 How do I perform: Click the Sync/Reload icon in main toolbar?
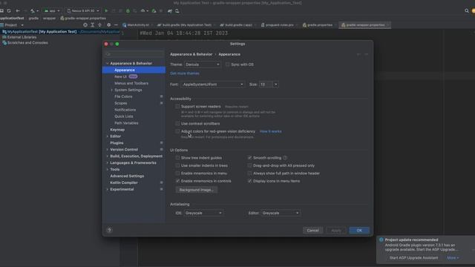[x=9, y=11]
